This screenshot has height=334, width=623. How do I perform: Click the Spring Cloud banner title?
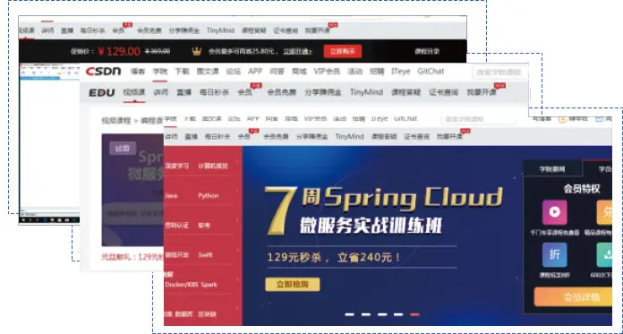point(383,210)
